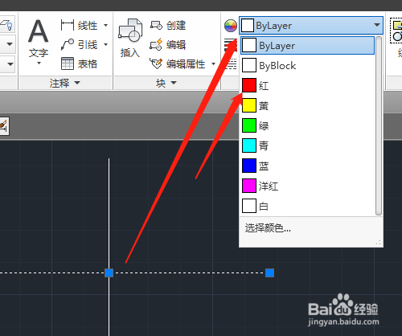This screenshot has height=336, width=402.
Task: Pick the White (白) color
Action: tap(308, 206)
